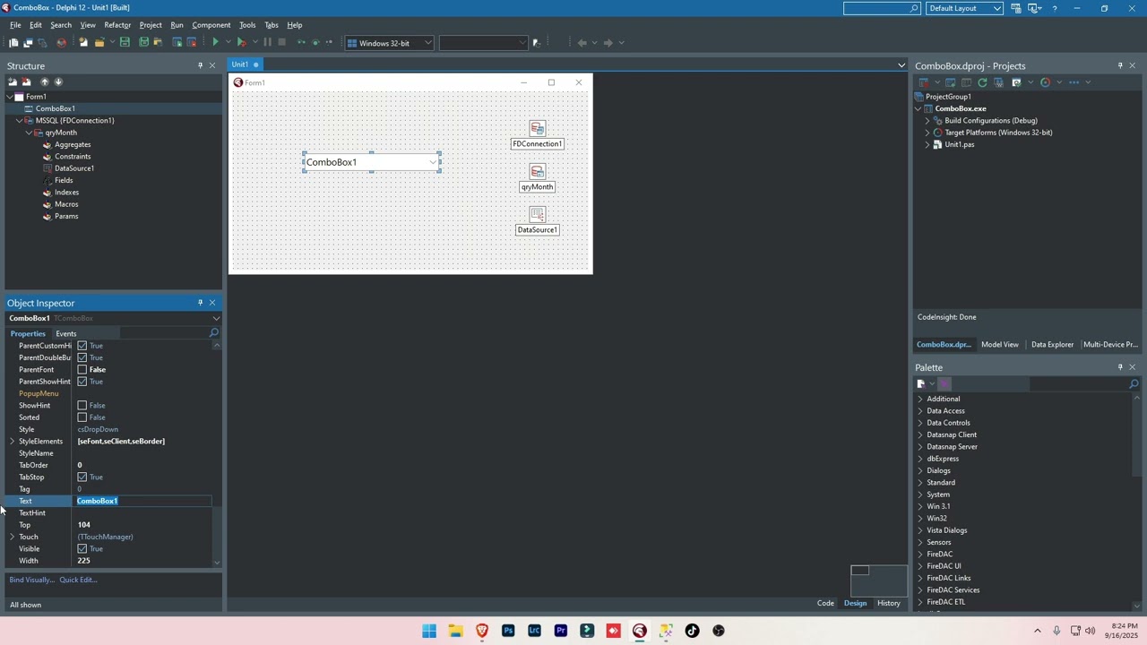Click Refresh icon in Projects toolbar
This screenshot has width=1147, height=645.
pos(982,82)
